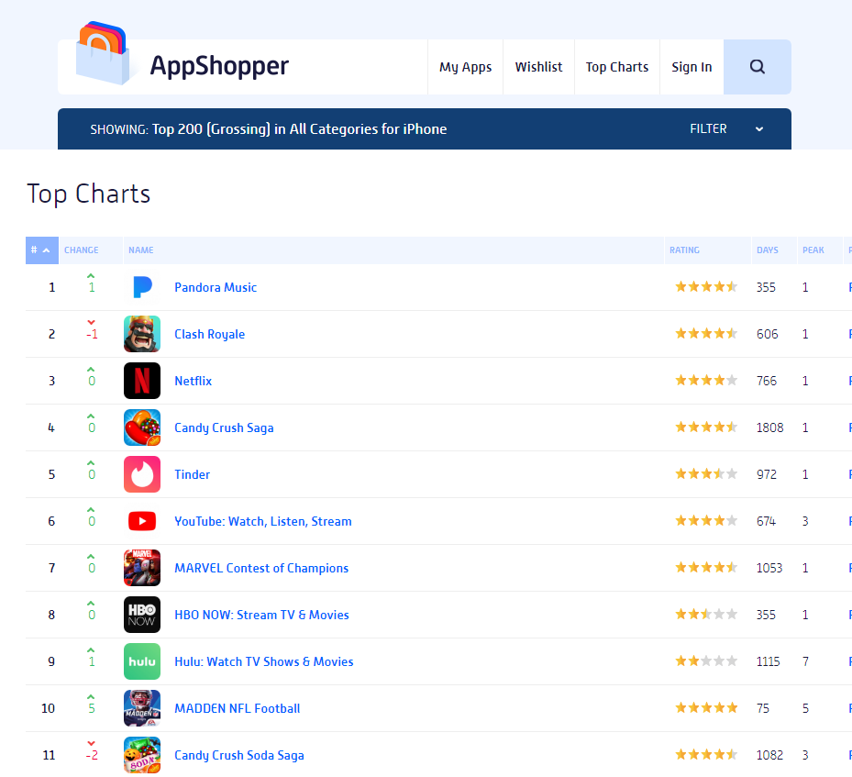Open the YouTube app icon
Image resolution: width=852 pixels, height=777 pixels.
[142, 521]
